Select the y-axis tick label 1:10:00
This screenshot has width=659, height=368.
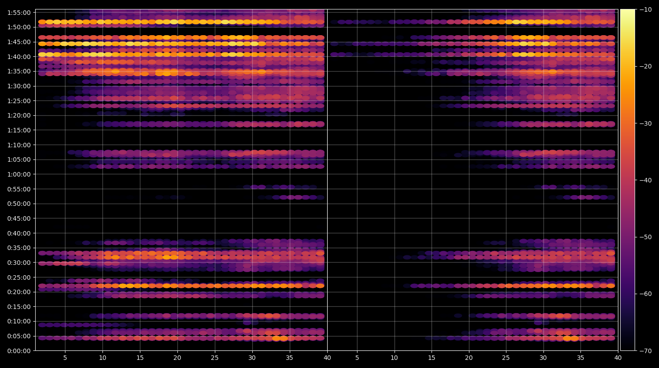pyautogui.click(x=19, y=145)
